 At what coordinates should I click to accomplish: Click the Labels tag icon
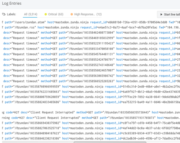tap(4, 14)
